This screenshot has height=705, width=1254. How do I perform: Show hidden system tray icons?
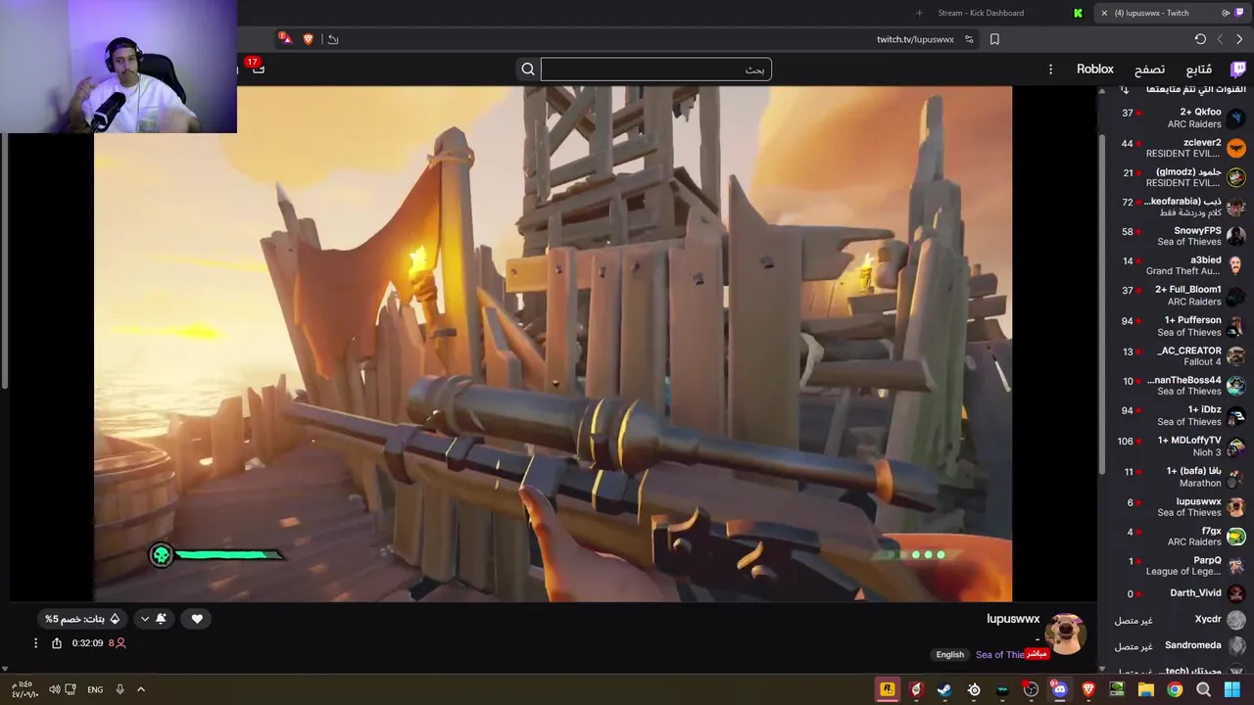pos(141,689)
